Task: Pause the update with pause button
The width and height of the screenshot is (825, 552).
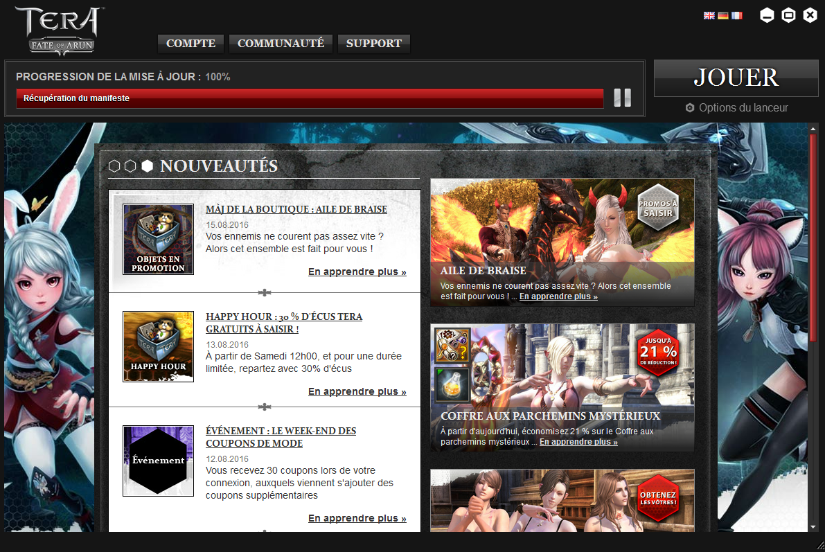Action: point(622,98)
